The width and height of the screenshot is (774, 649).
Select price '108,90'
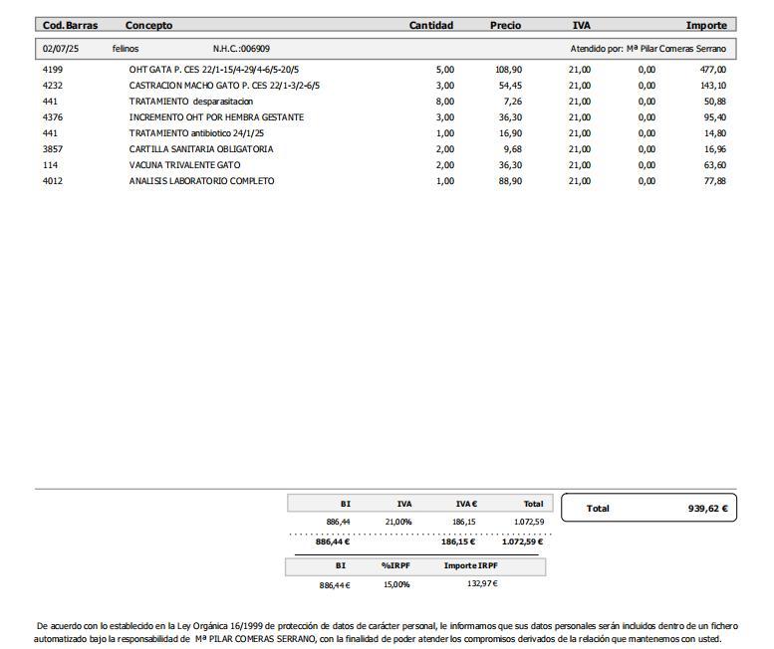pyautogui.click(x=508, y=70)
